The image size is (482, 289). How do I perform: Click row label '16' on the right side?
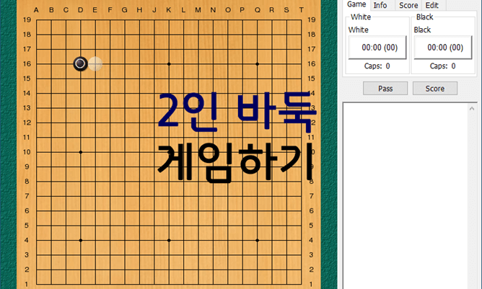coord(312,64)
